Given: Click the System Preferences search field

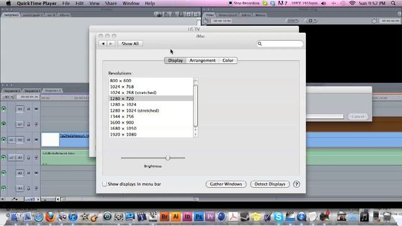Looking at the screenshot, I should 280,44.
